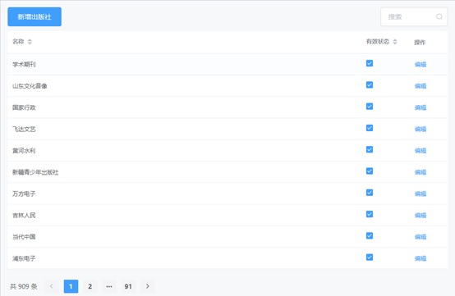Select the 浦东电子 name cell
Viewport: 455px width, 296px height.
pyautogui.click(x=24, y=258)
